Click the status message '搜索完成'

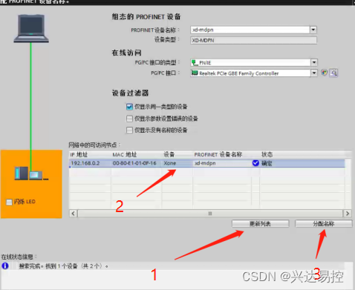tap(64, 266)
